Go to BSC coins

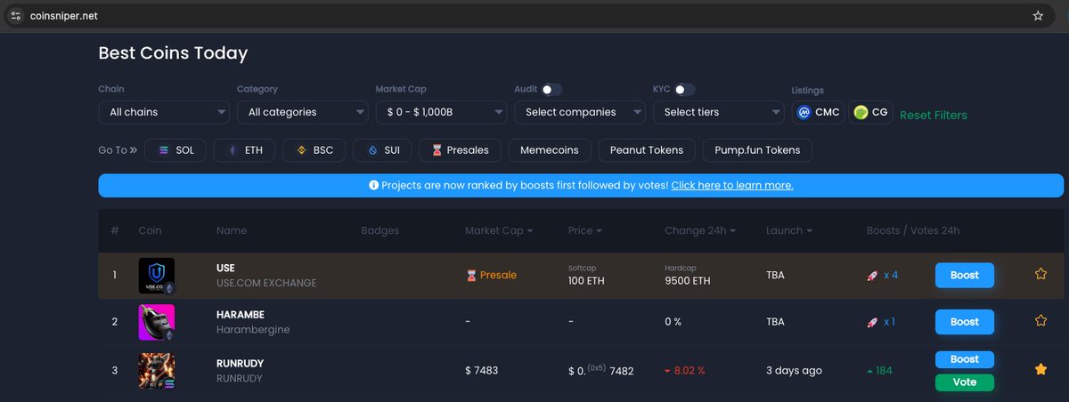point(314,150)
